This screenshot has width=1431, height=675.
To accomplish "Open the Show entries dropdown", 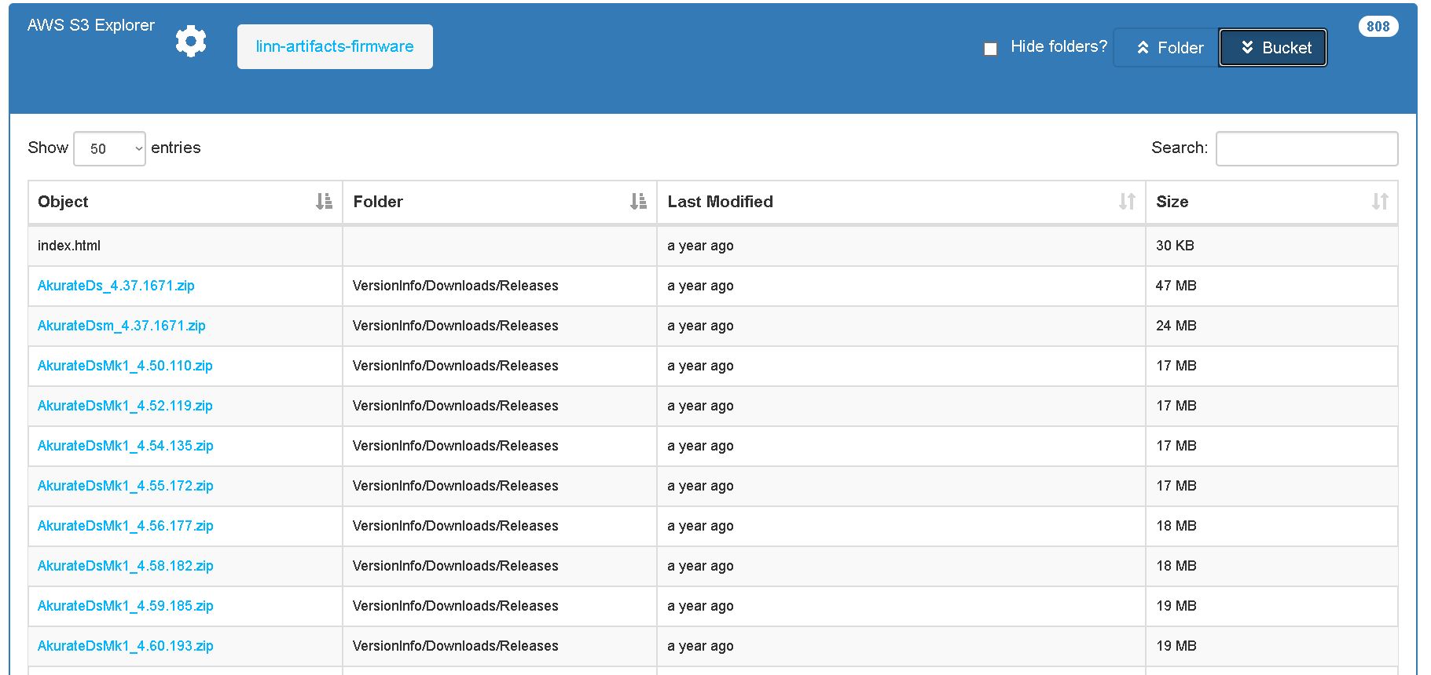I will point(109,148).
